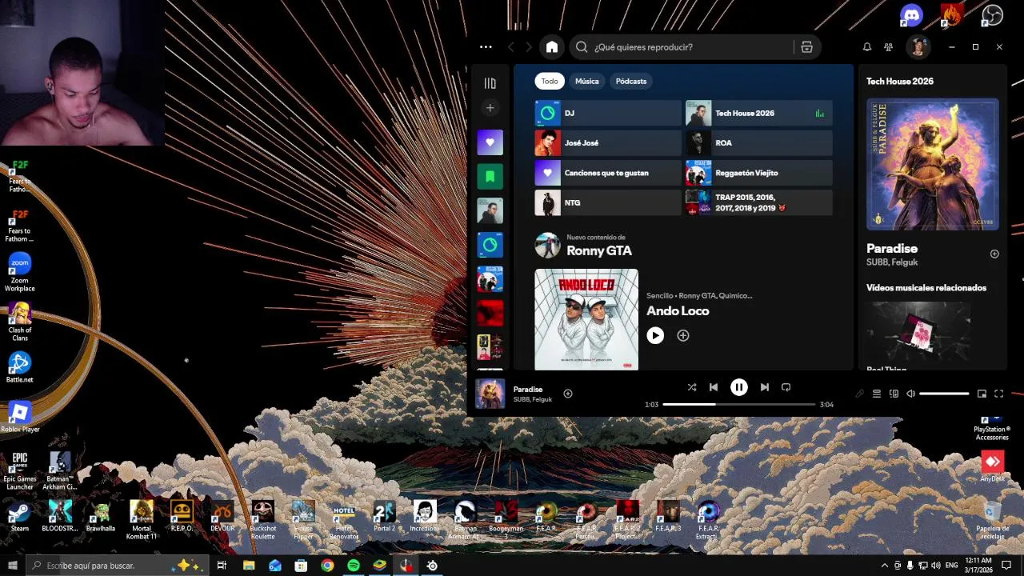Viewport: 1024px width, 576px height.
Task: Open TRAP 2015, 2016, 2017 playlist card
Action: [758, 202]
